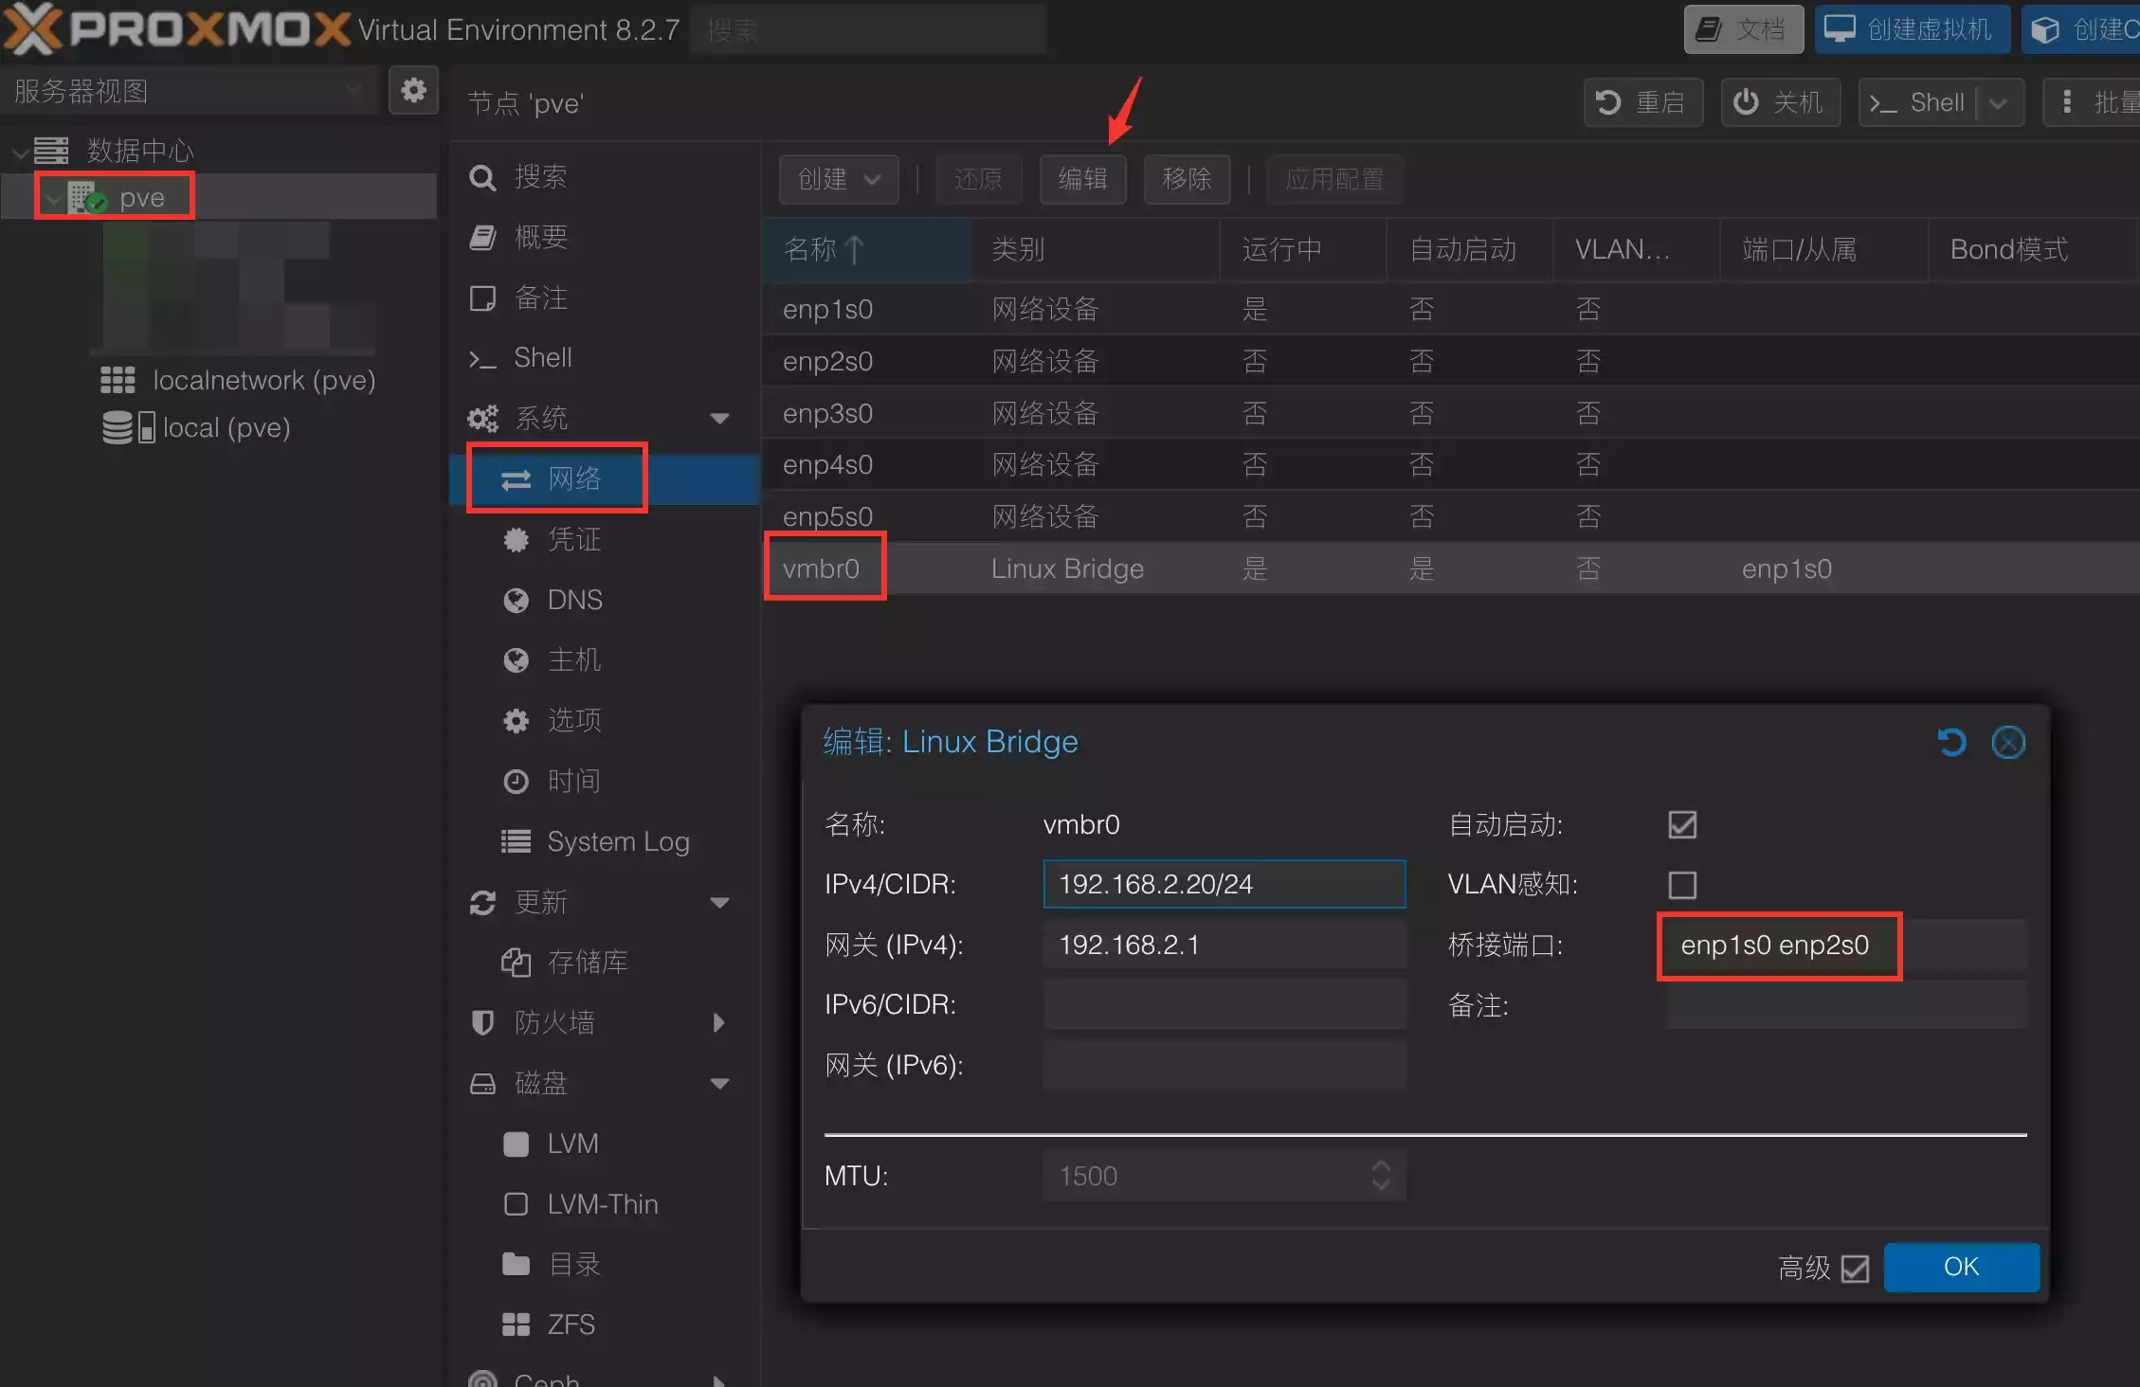The image size is (2140, 1387).
Task: Enable the VLAN aware (VLAN感知) checkbox
Action: (1682, 885)
